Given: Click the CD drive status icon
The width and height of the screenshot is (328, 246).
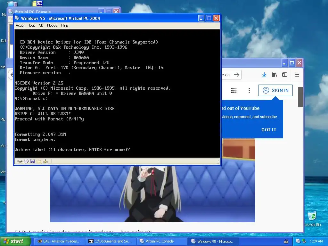Looking at the screenshot, I should (x=26, y=161).
